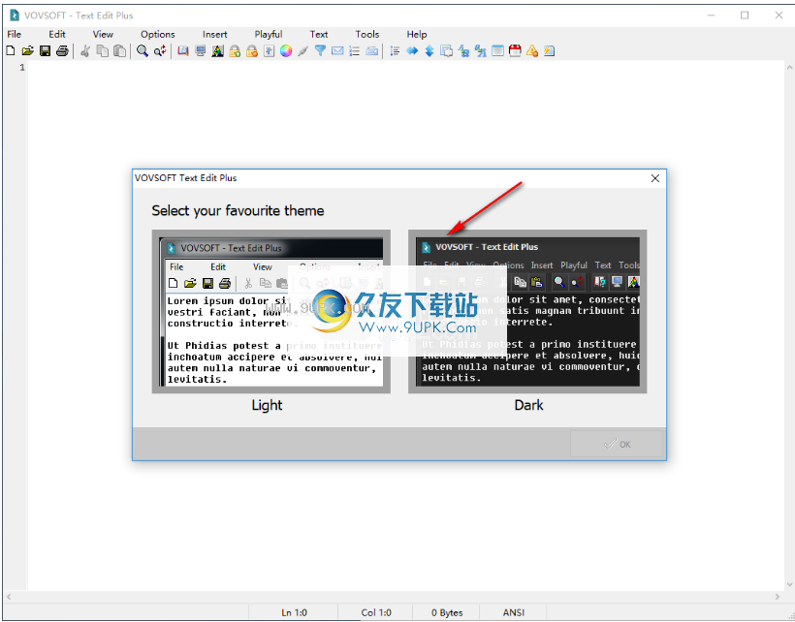This screenshot has height=622, width=795.
Task: Select the Light theme preview
Action: point(271,312)
